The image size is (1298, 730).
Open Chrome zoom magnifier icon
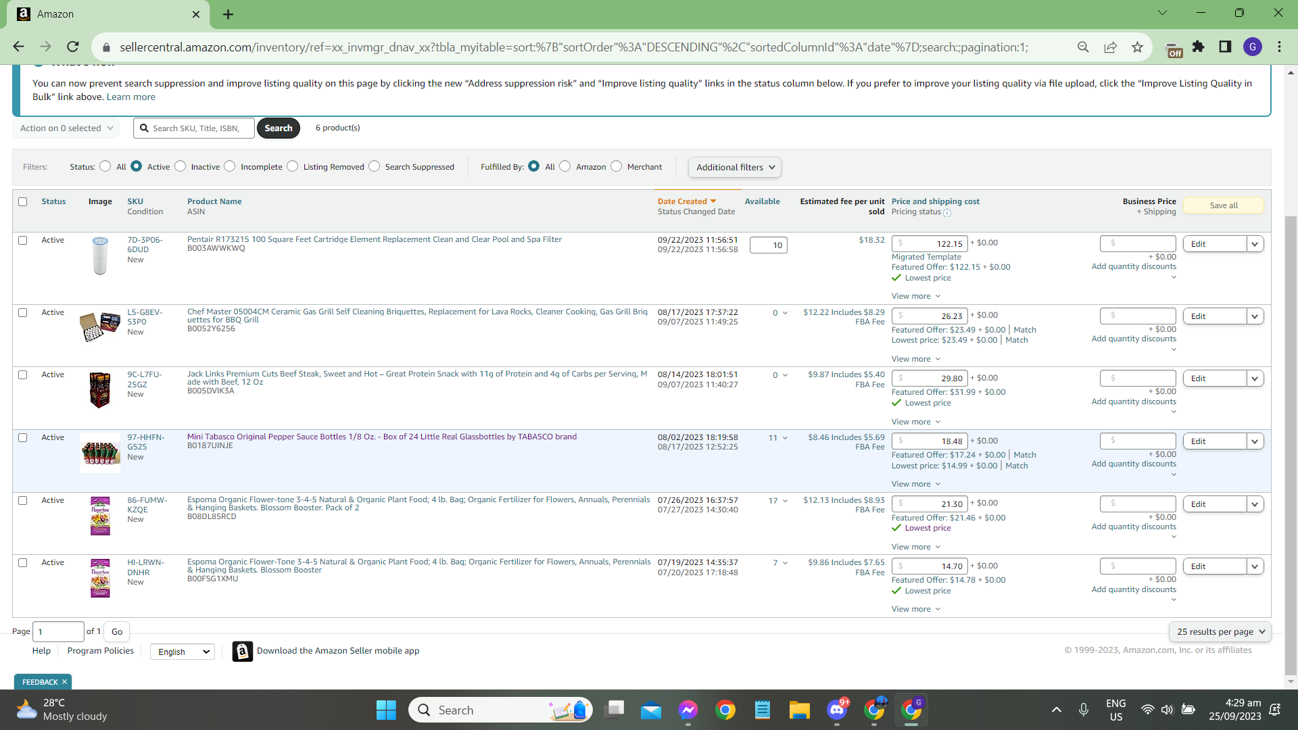click(1083, 47)
